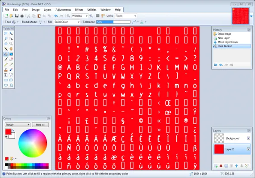Open the Effects menu
255x178 pixels.
pos(79,10)
